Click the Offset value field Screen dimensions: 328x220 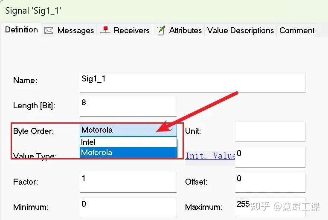[270, 182]
